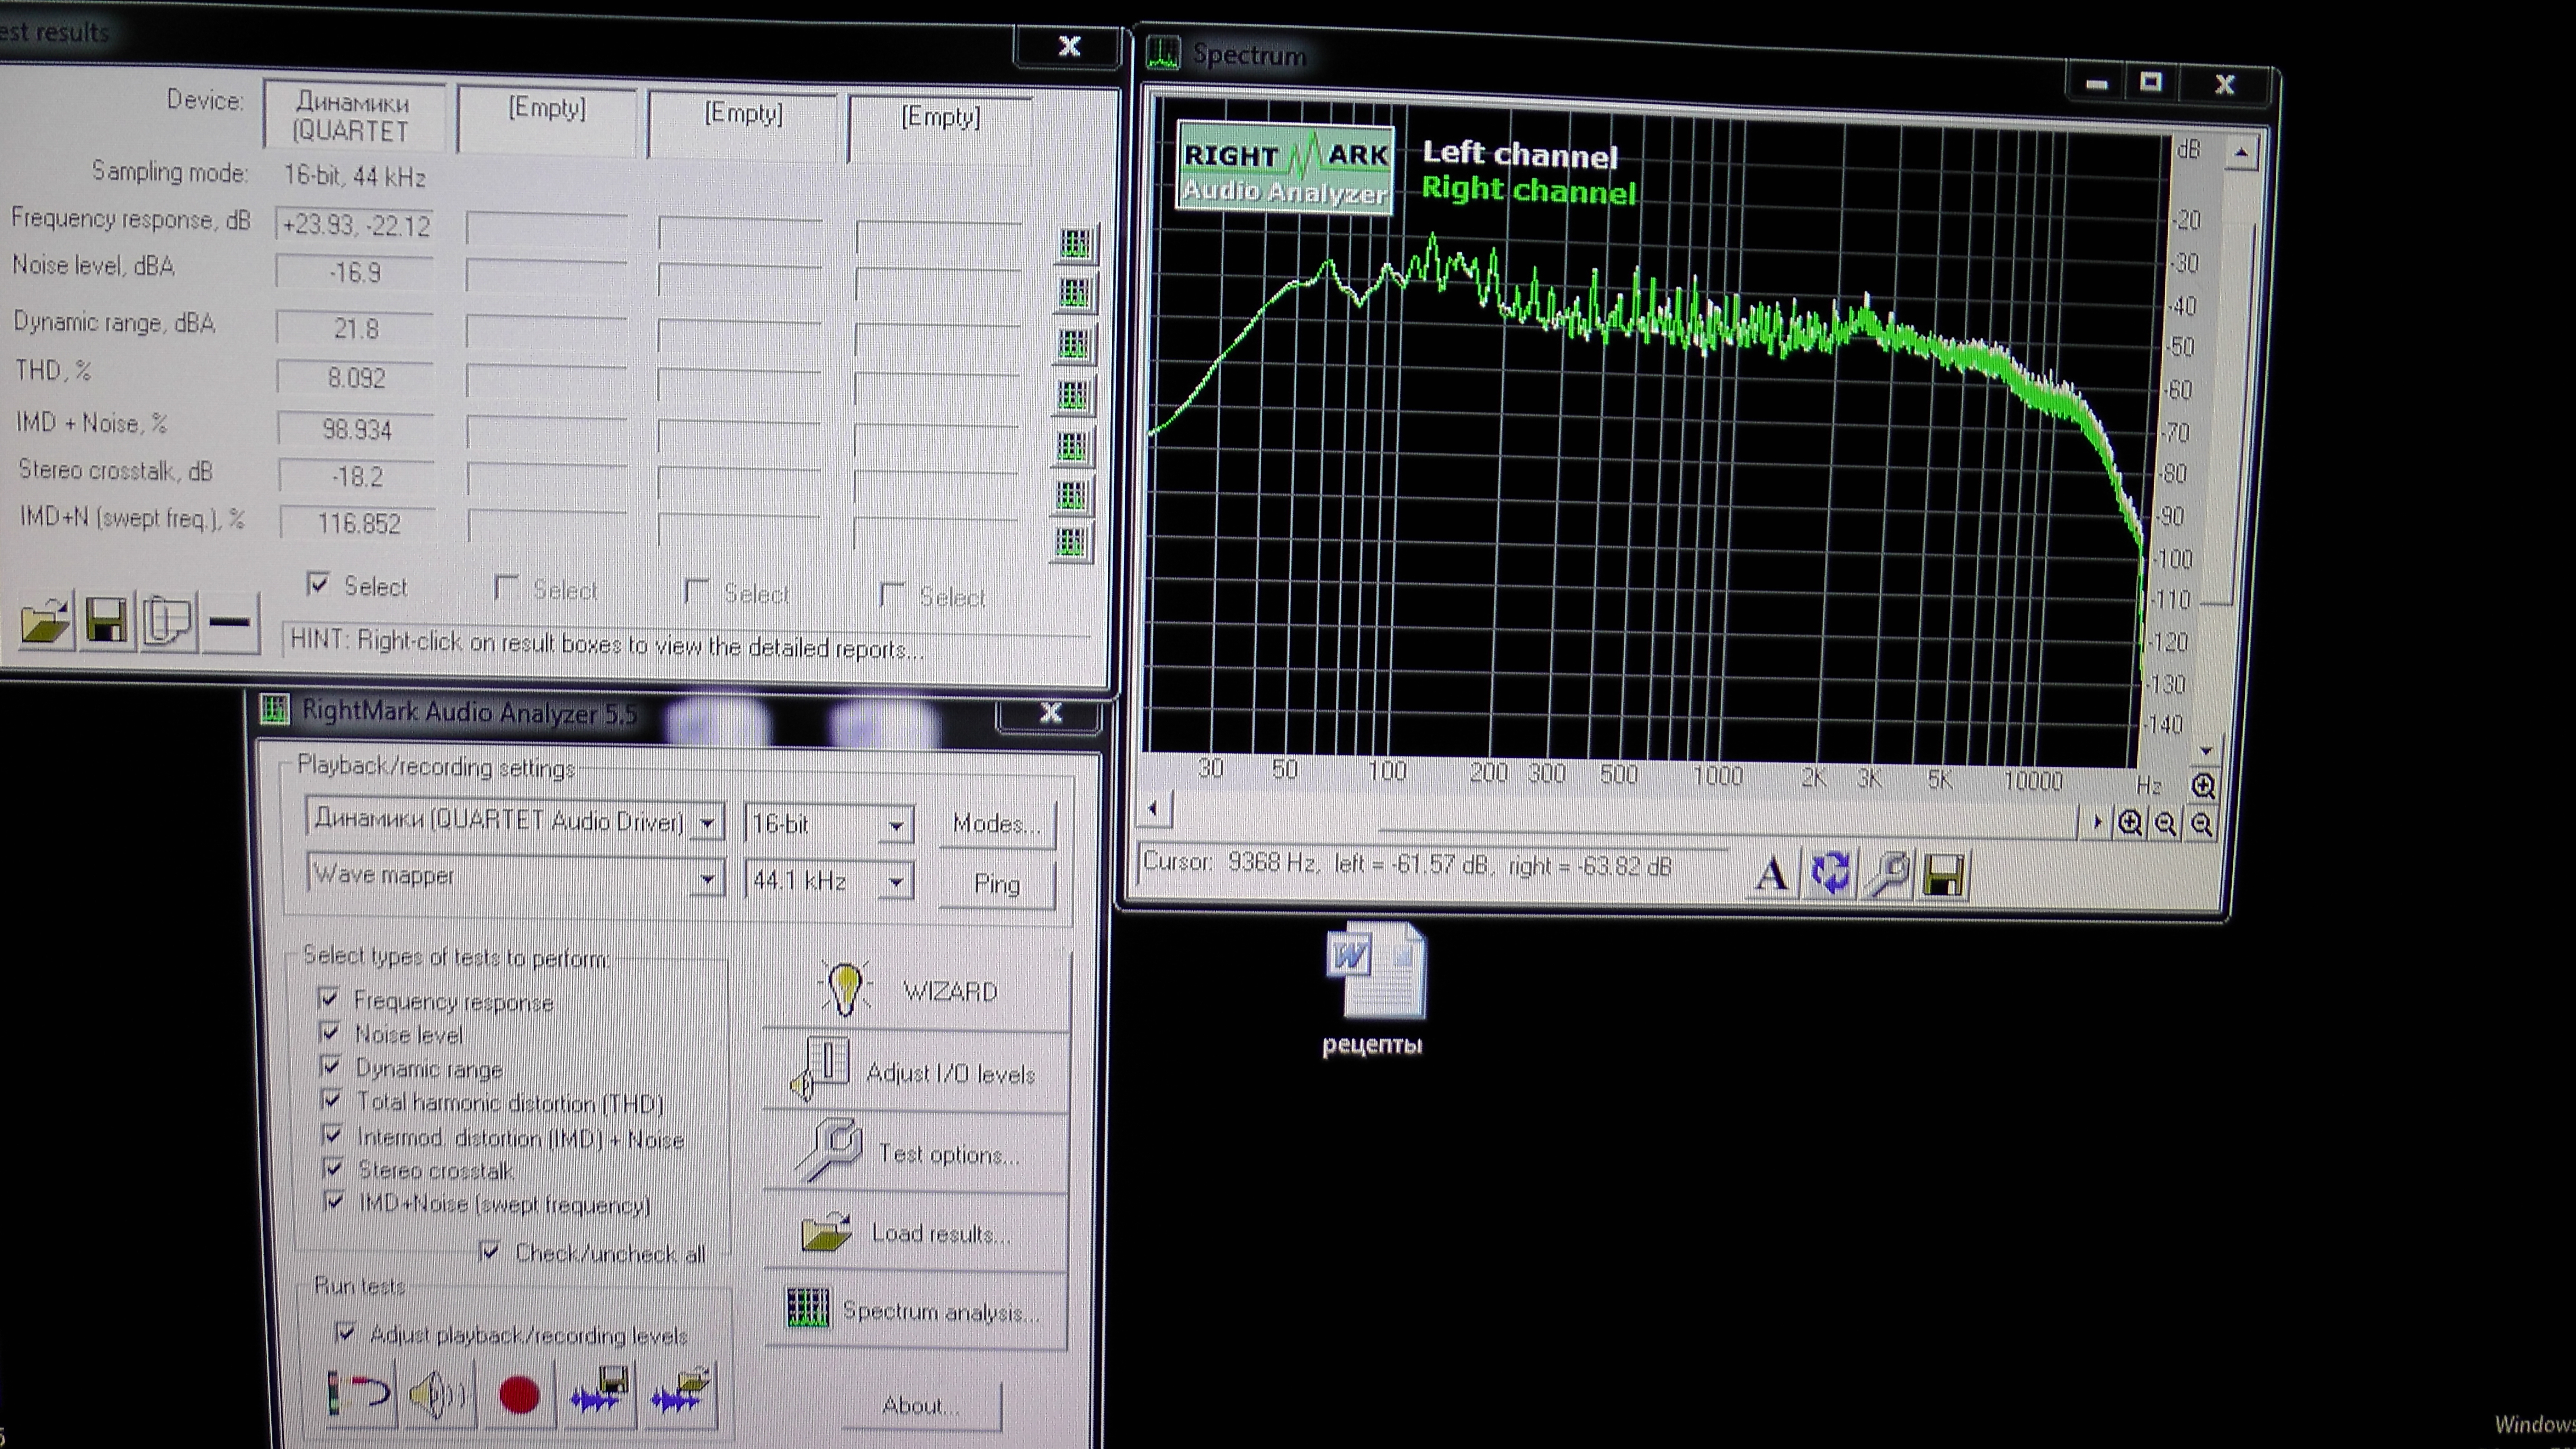Image resolution: width=2576 pixels, height=1449 pixels.
Task: Click the letter A annotation icon
Action: pyautogui.click(x=1771, y=874)
